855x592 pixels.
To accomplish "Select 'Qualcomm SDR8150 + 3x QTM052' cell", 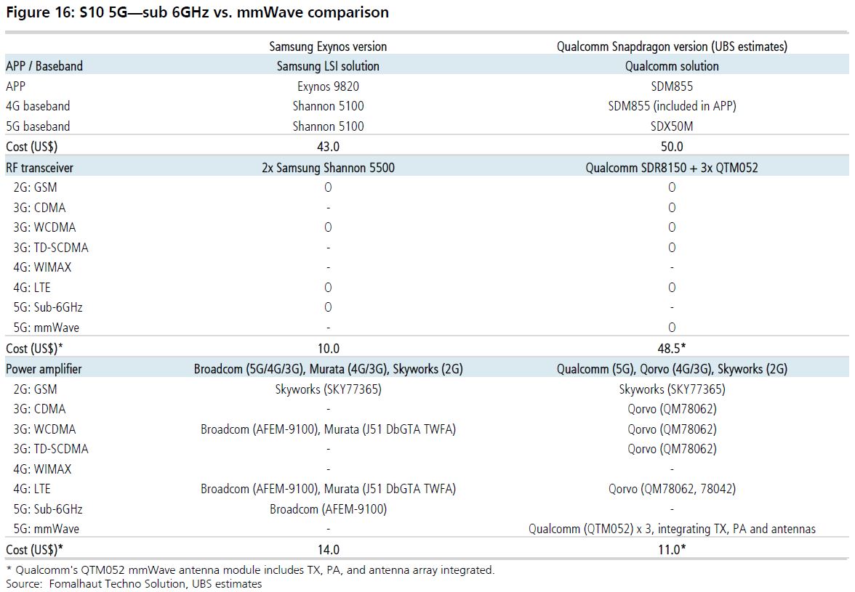I will pos(672,167).
